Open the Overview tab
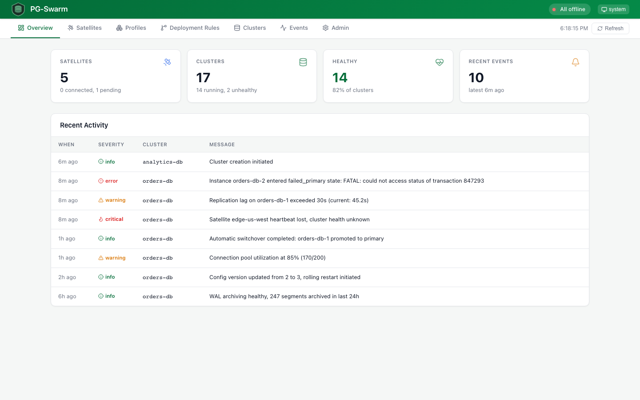Screen dimensions: 640x400 35,28
